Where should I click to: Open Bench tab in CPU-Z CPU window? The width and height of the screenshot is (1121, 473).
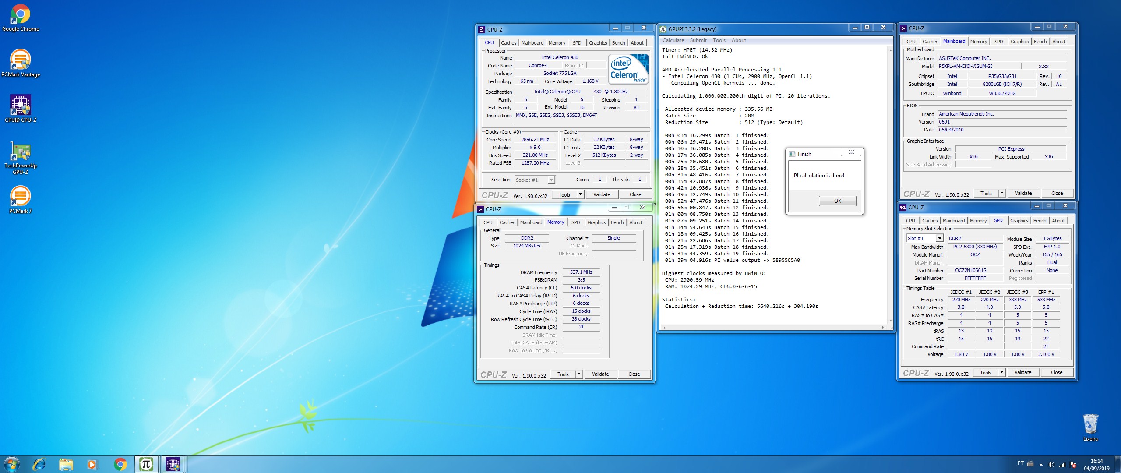[x=618, y=43]
